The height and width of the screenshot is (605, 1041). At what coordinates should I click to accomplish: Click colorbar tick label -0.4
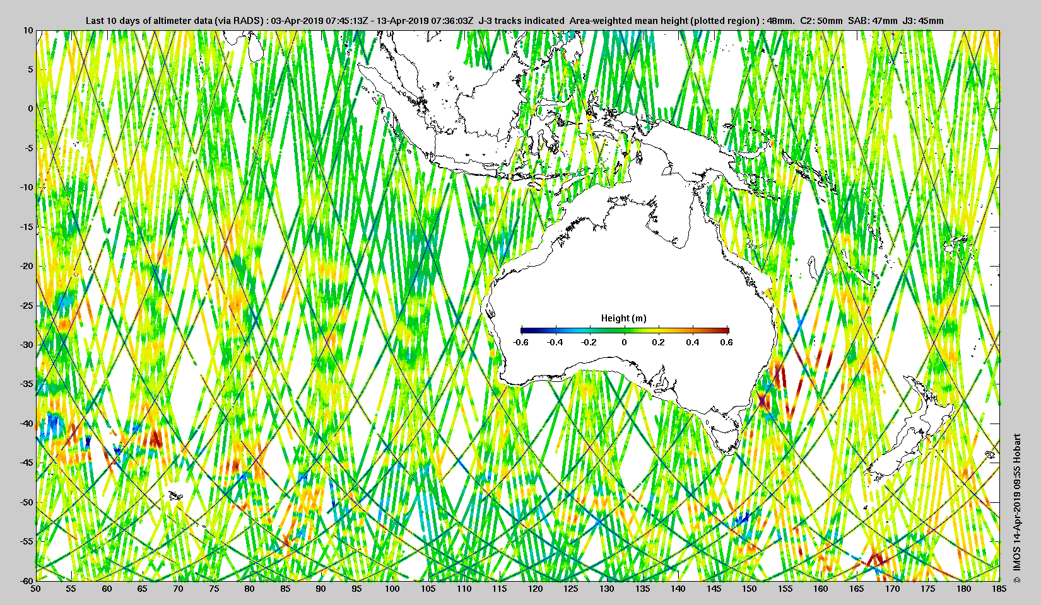click(555, 342)
